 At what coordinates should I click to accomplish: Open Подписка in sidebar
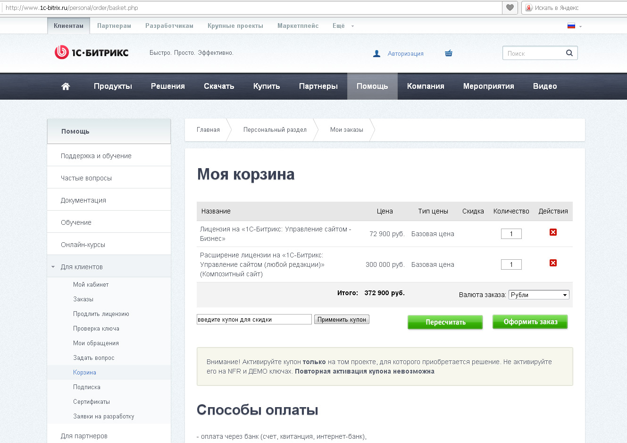click(87, 387)
